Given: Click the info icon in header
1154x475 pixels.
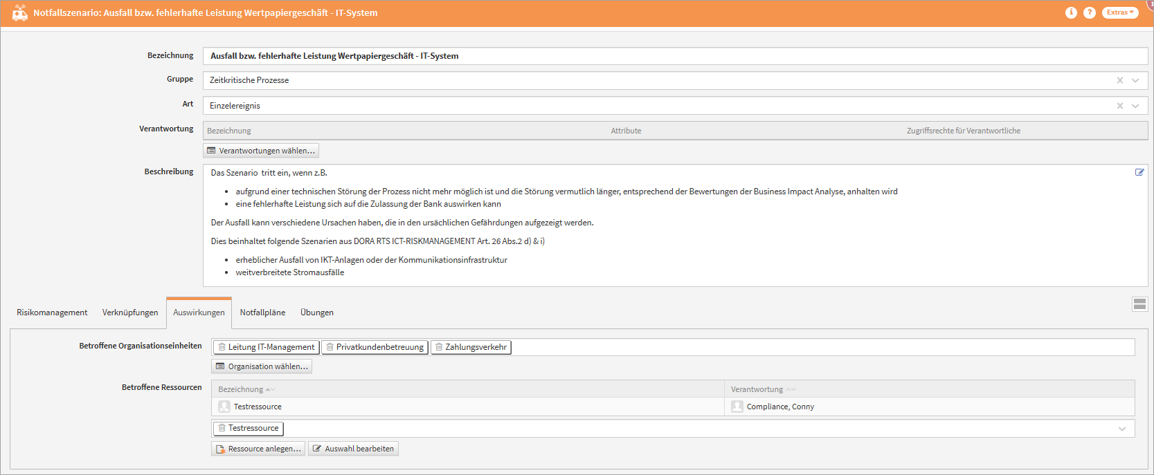Looking at the screenshot, I should (x=1071, y=12).
